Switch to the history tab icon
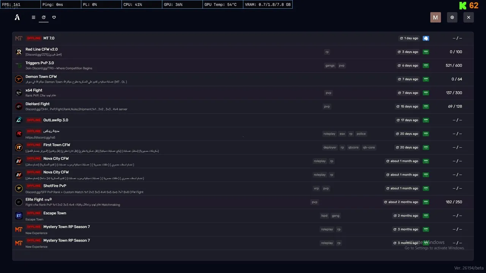Image resolution: width=486 pixels, height=273 pixels. [x=44, y=17]
